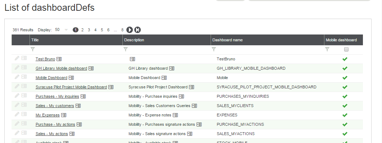Viewport: 382px width, 143px height.
Task: Edit the My Expenses row with pencil
Action: coord(17,114)
